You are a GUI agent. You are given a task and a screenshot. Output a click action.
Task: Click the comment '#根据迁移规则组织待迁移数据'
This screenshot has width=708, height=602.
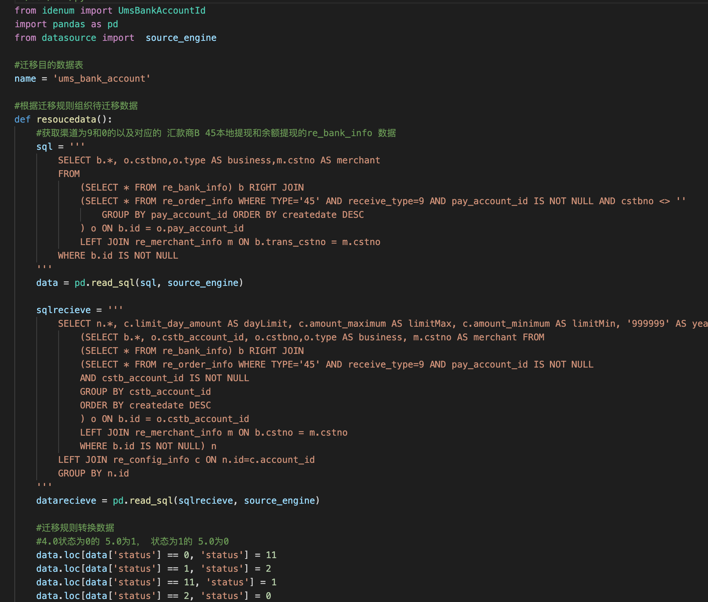point(76,106)
